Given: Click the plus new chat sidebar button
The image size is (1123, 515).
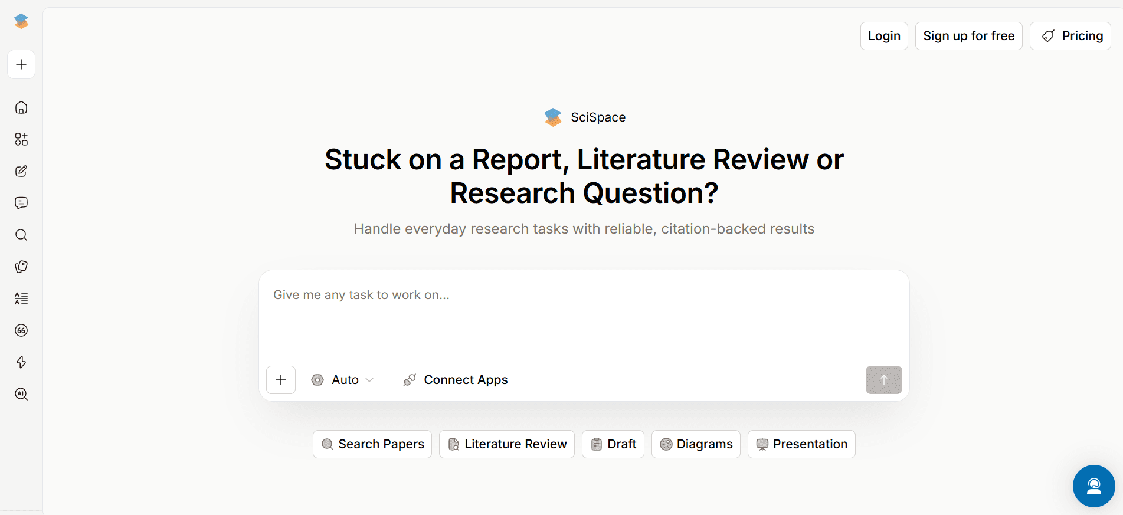Looking at the screenshot, I should coord(21,64).
